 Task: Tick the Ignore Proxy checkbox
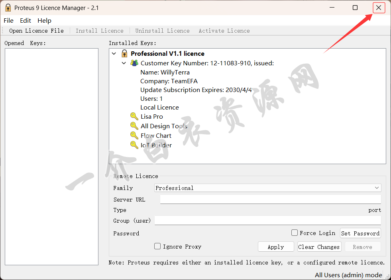click(x=157, y=247)
